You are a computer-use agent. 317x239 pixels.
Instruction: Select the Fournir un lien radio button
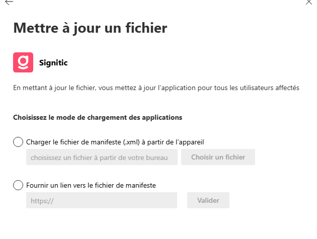[x=18, y=185]
